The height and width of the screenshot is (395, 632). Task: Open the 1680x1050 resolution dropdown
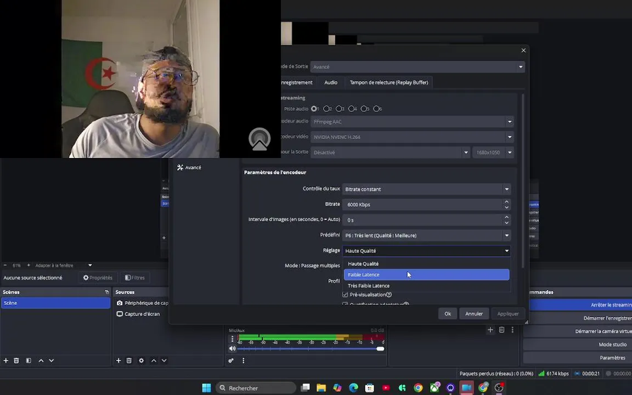tap(493, 153)
